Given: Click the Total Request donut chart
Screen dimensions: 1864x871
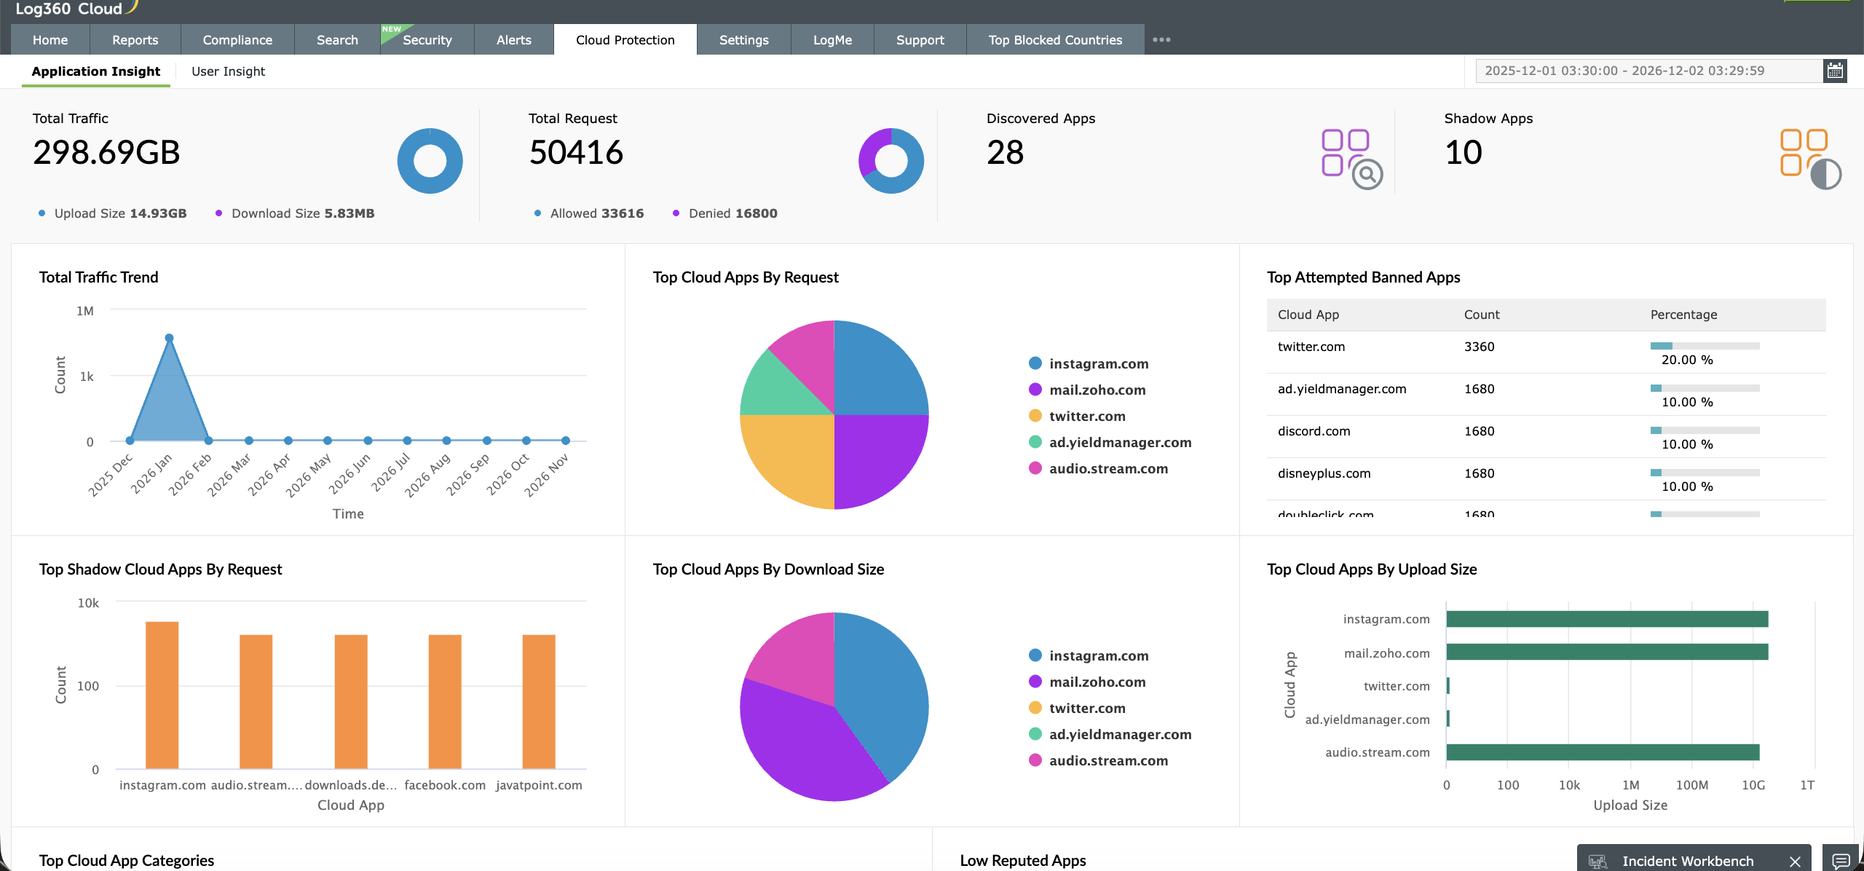Looking at the screenshot, I should click(891, 160).
